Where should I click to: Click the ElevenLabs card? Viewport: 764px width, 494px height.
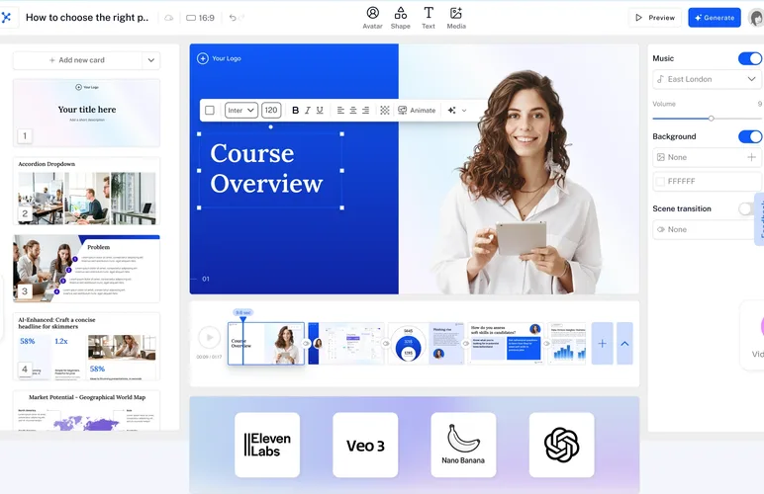[x=267, y=445]
